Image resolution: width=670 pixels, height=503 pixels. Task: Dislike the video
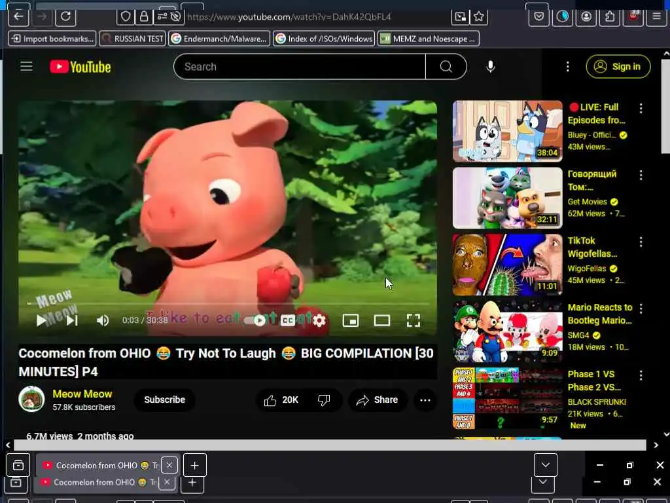[325, 400]
